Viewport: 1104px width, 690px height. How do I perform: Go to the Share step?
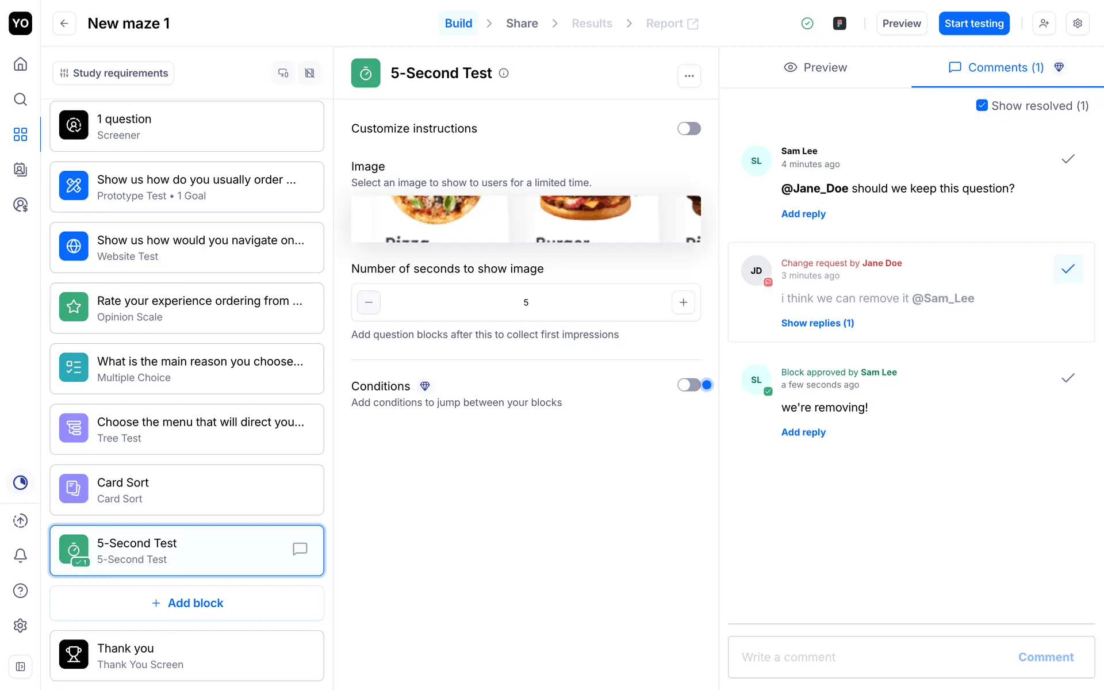(522, 24)
